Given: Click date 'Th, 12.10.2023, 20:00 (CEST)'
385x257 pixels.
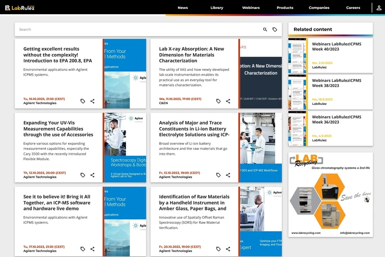Looking at the screenshot, I should pos(44,173).
